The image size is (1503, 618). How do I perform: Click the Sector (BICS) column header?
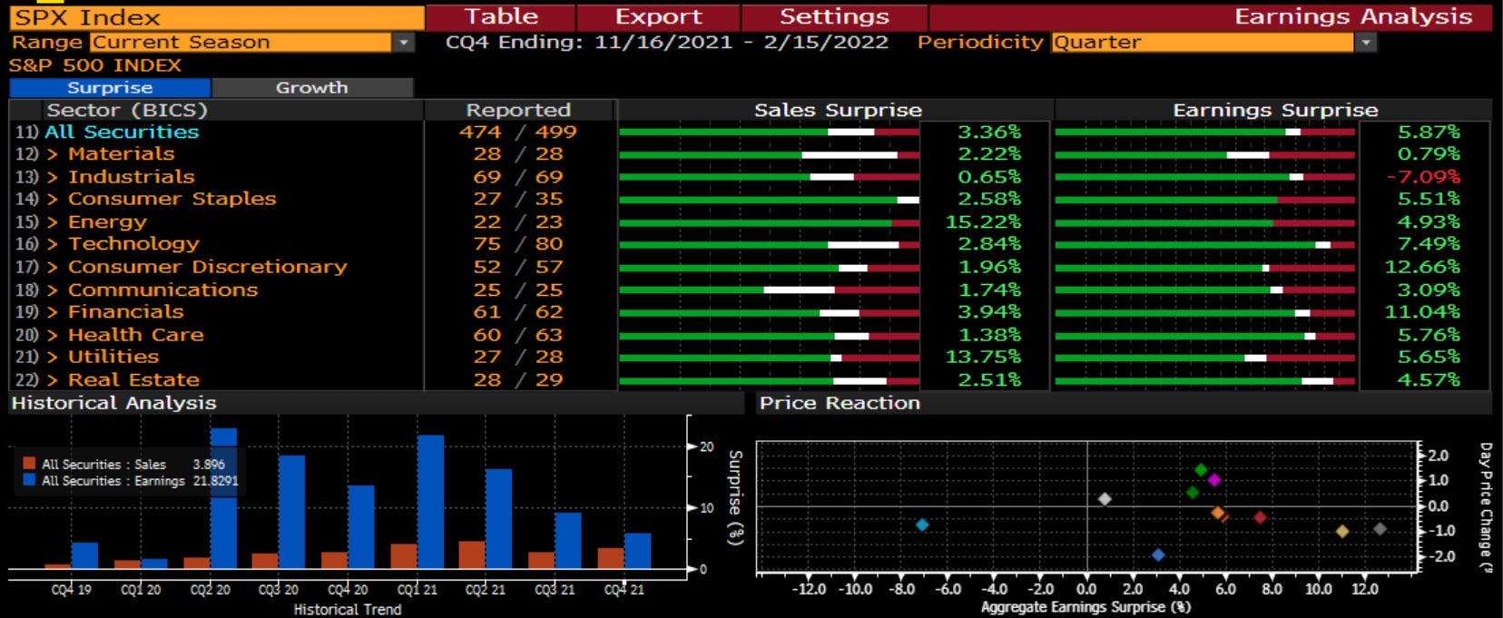point(127,110)
